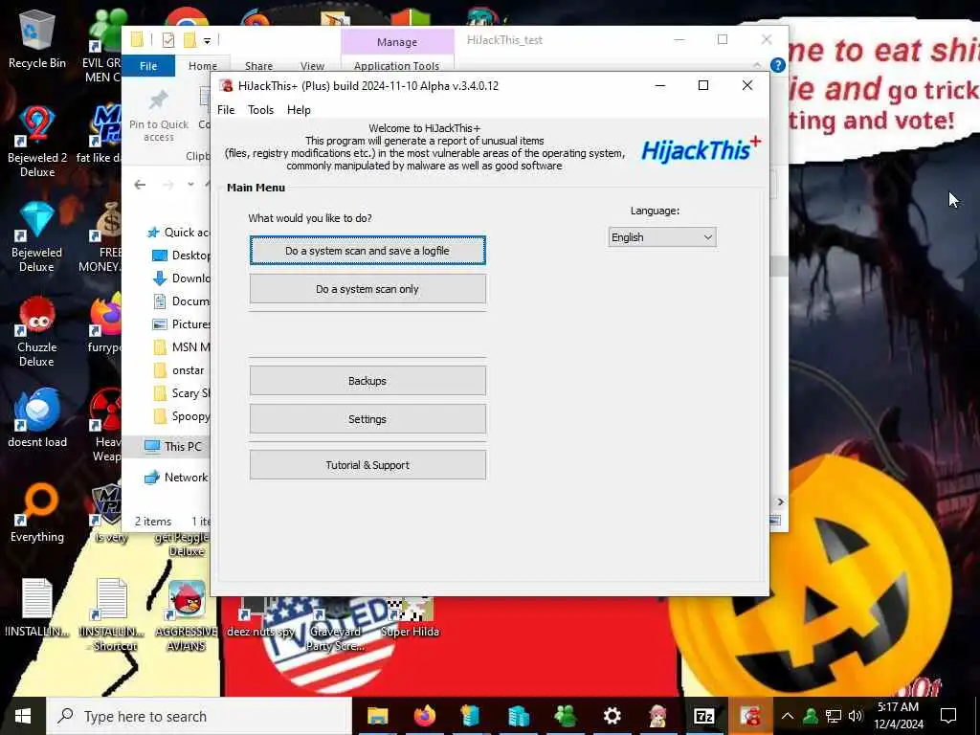Open the 'doesnt load' Thunderbird shortcut

tap(37, 419)
